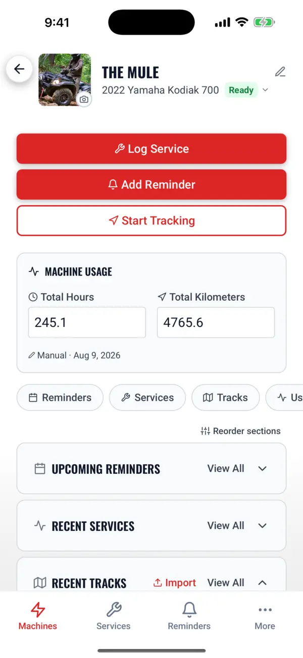This screenshot has height=658, width=303.
Task: Edit the Total Hours field
Action: pyautogui.click(x=87, y=322)
